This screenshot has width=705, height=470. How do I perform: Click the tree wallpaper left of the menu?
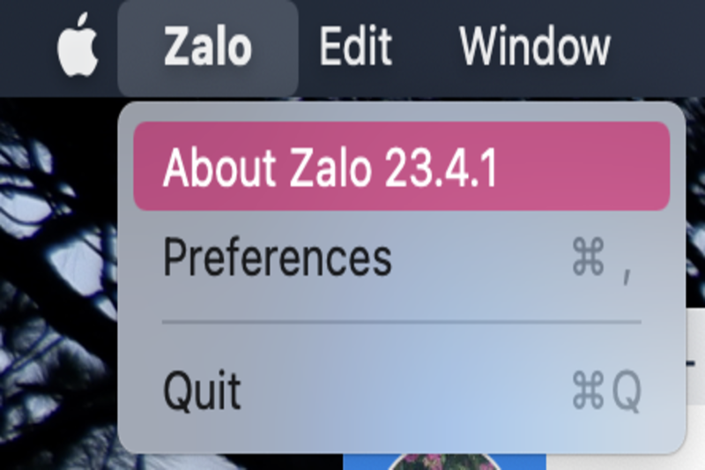[53, 265]
